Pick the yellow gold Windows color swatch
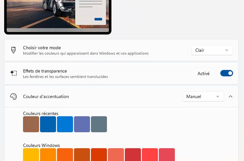The height and width of the screenshot is (161, 244). coord(31,155)
